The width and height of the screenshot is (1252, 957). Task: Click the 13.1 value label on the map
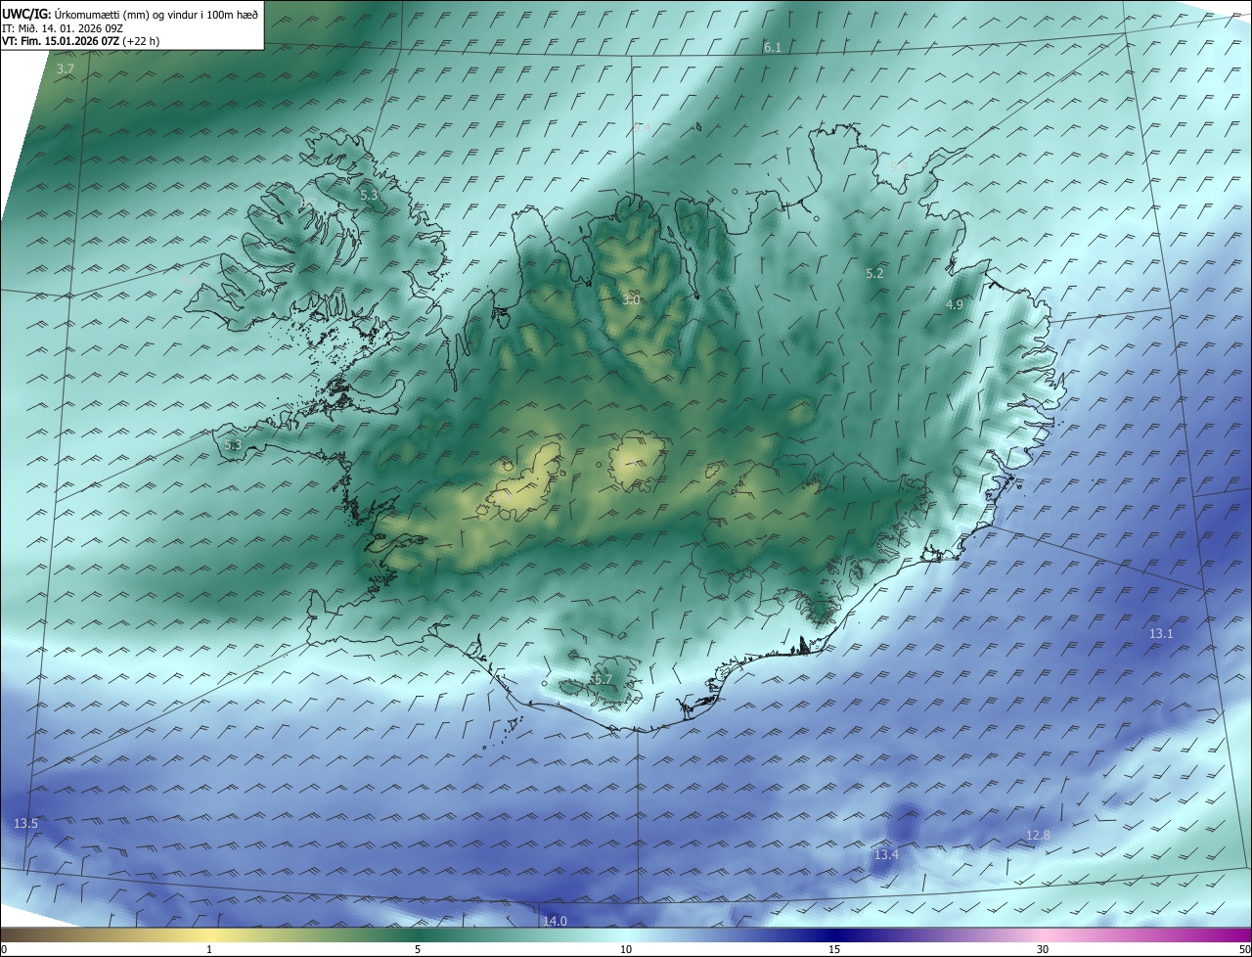[1161, 634]
